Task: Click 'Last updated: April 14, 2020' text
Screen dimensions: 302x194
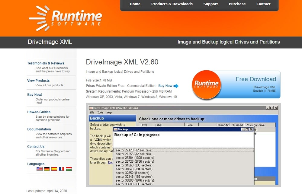Action: click(x=47, y=191)
